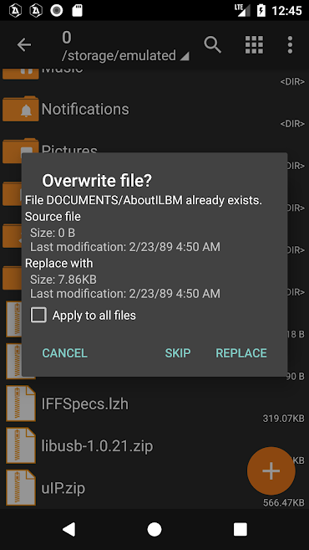309x550 pixels.
Task: Tap the Android home navigation button
Action: pos(154,529)
